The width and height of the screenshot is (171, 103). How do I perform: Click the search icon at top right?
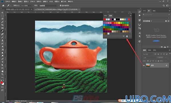[164, 6]
